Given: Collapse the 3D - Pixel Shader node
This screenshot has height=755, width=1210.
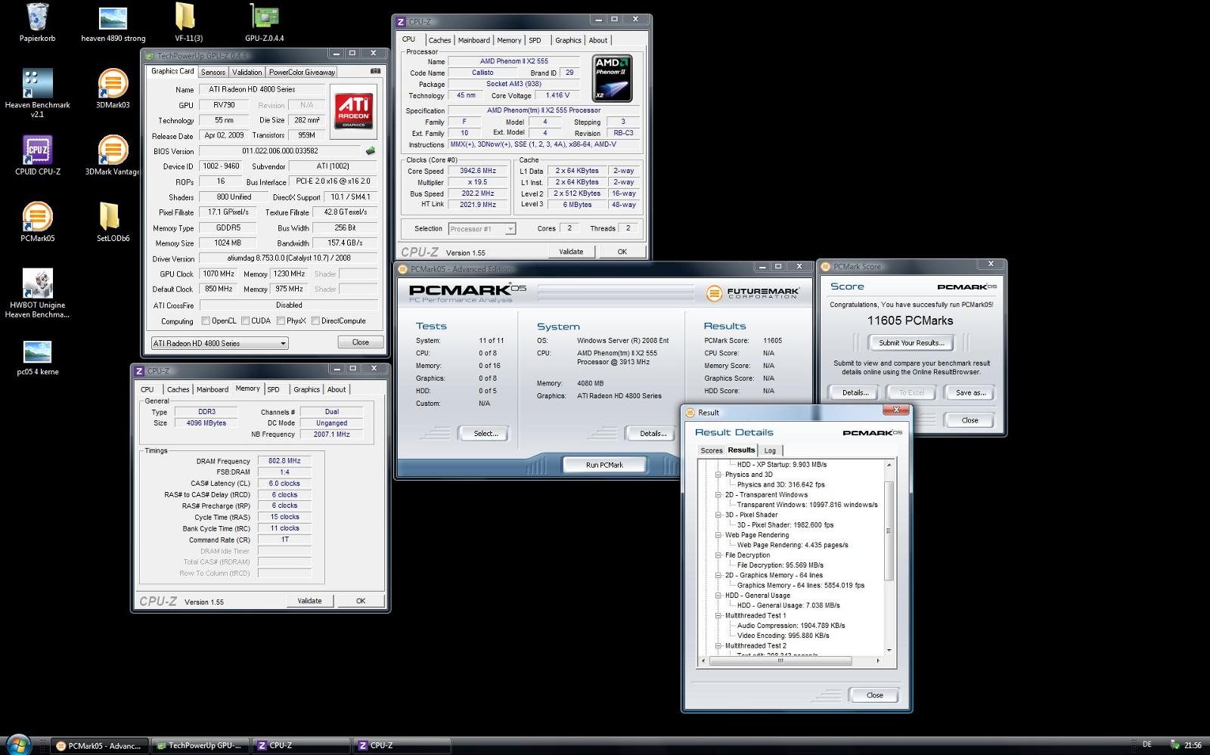Looking at the screenshot, I should coord(718,515).
